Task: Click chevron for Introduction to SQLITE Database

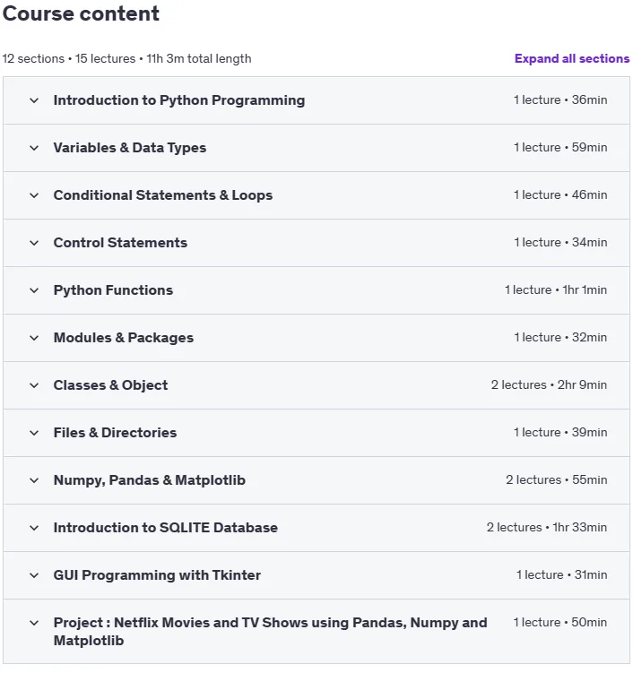Action: click(34, 528)
